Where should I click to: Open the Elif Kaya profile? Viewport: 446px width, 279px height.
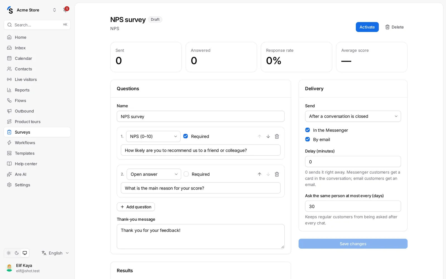click(x=37, y=268)
